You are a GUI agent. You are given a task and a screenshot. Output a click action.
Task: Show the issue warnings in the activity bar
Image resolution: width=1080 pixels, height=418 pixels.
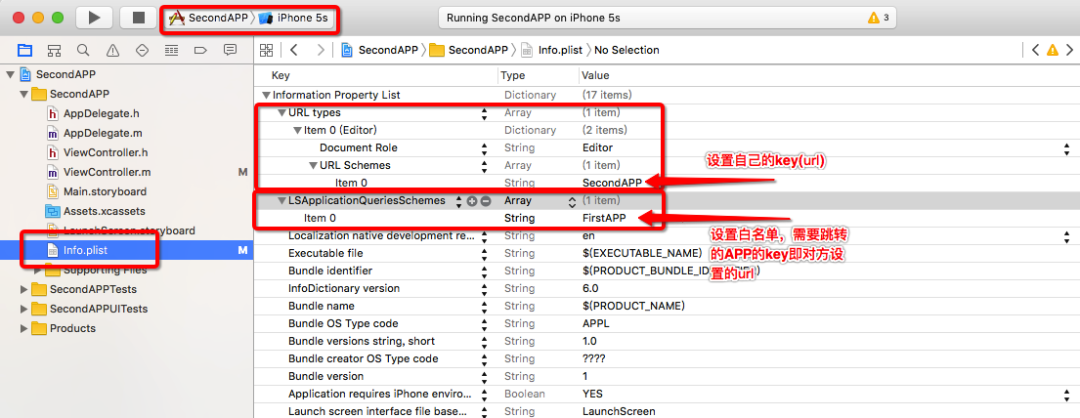click(879, 18)
